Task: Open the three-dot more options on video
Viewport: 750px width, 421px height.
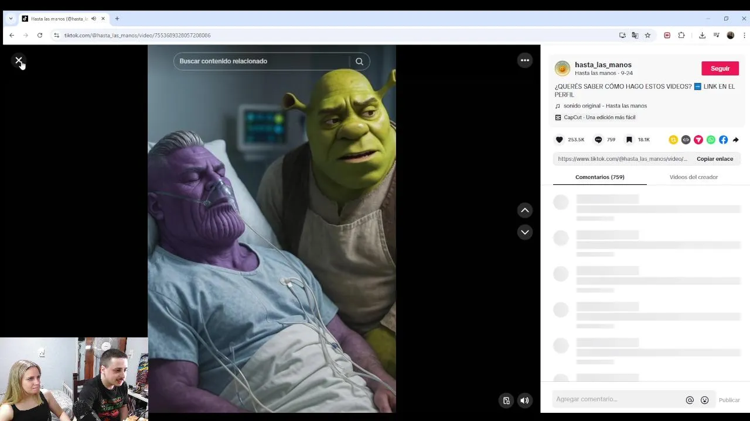Action: pos(525,60)
